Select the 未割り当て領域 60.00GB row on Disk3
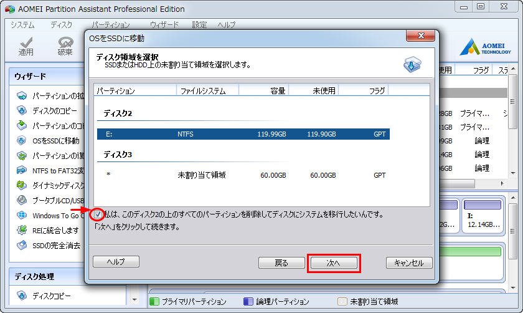 [x=243, y=175]
